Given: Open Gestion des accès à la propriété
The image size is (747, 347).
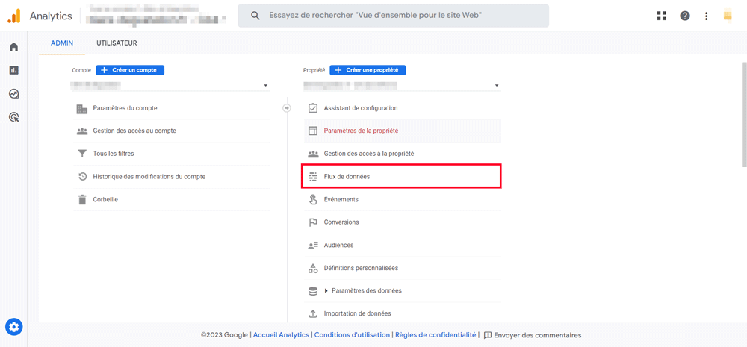Looking at the screenshot, I should click(x=403, y=154).
